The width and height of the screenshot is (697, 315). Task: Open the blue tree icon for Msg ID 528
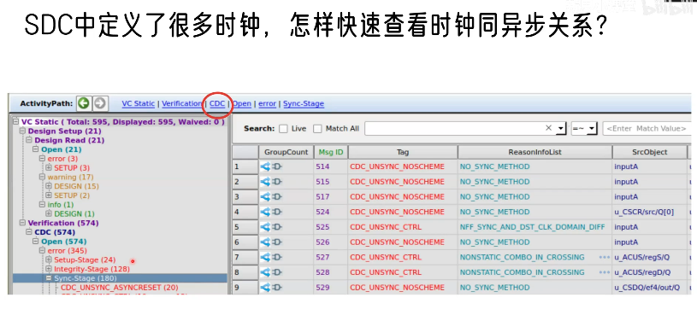point(265,272)
